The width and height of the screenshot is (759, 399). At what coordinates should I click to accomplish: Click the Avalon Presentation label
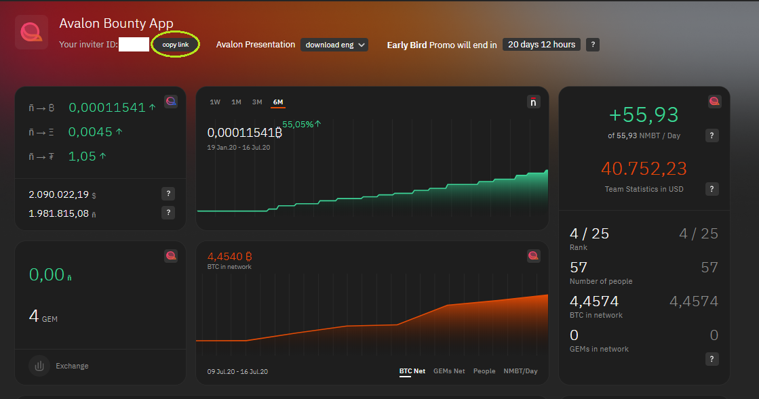click(x=256, y=45)
